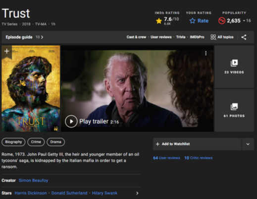This screenshot has width=257, height=199.
Task: Open the IMDbPro link
Action: 197,37
